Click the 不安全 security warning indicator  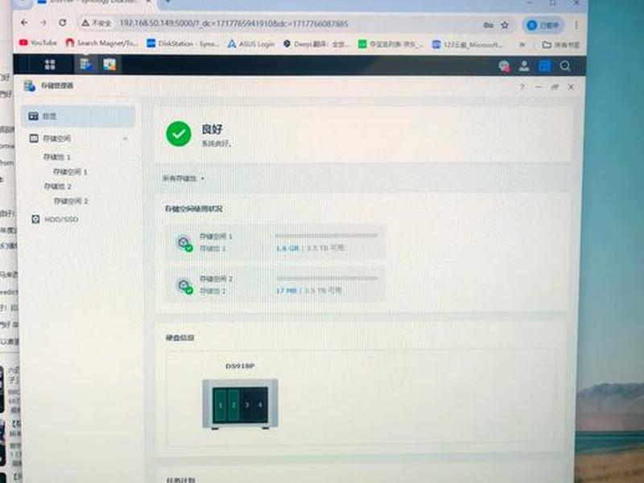click(x=97, y=23)
